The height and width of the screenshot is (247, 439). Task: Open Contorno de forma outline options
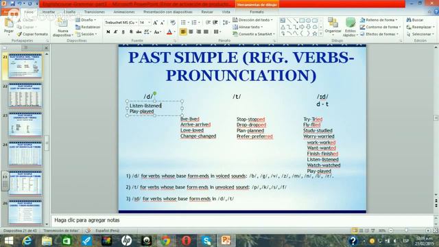(381, 27)
